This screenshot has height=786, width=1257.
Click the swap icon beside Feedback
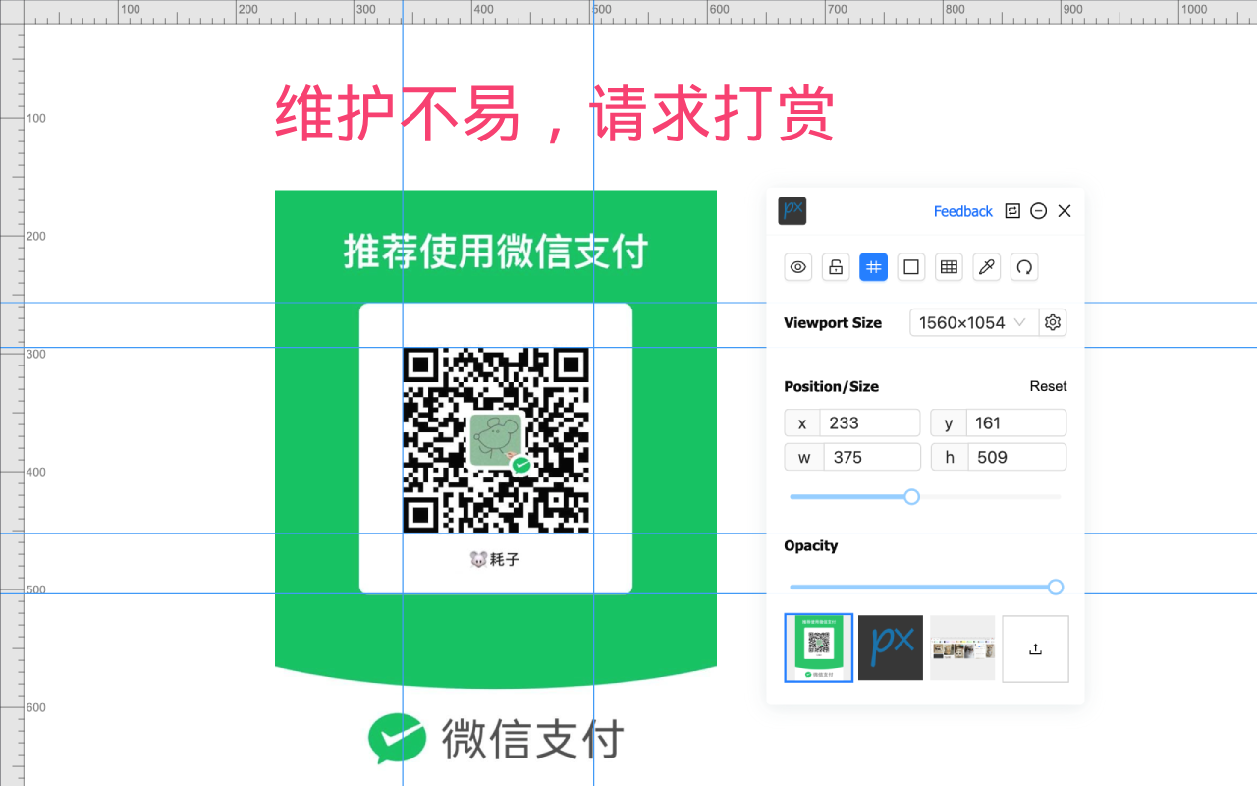pos(1012,211)
